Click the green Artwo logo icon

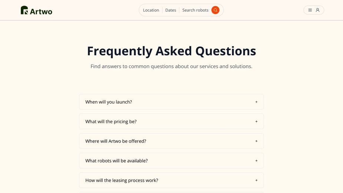click(24, 10)
